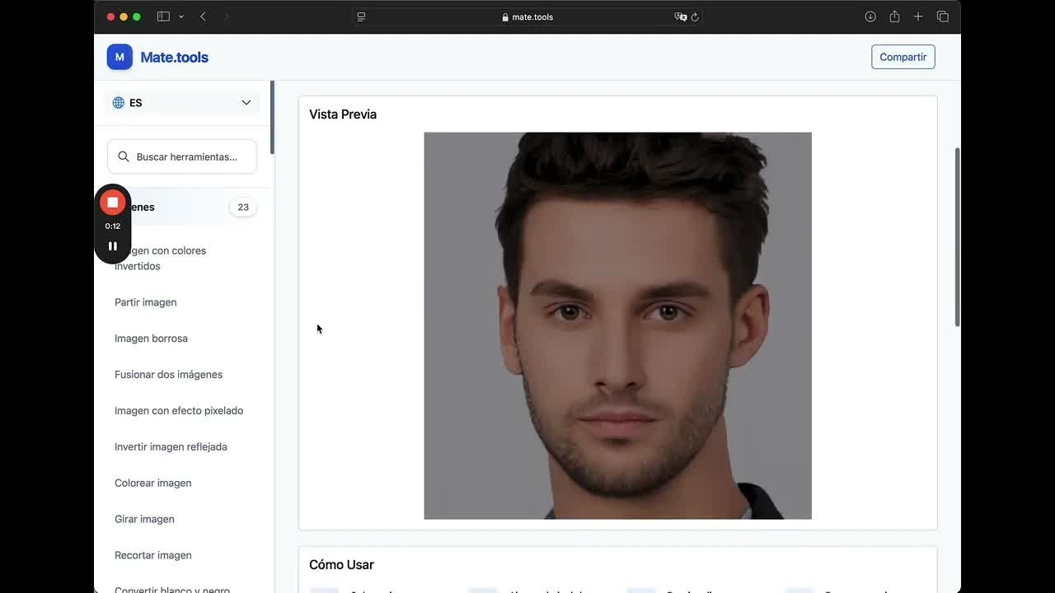Viewport: 1055px width, 593px height.
Task: Open the Partir imagen tool
Action: click(x=146, y=302)
